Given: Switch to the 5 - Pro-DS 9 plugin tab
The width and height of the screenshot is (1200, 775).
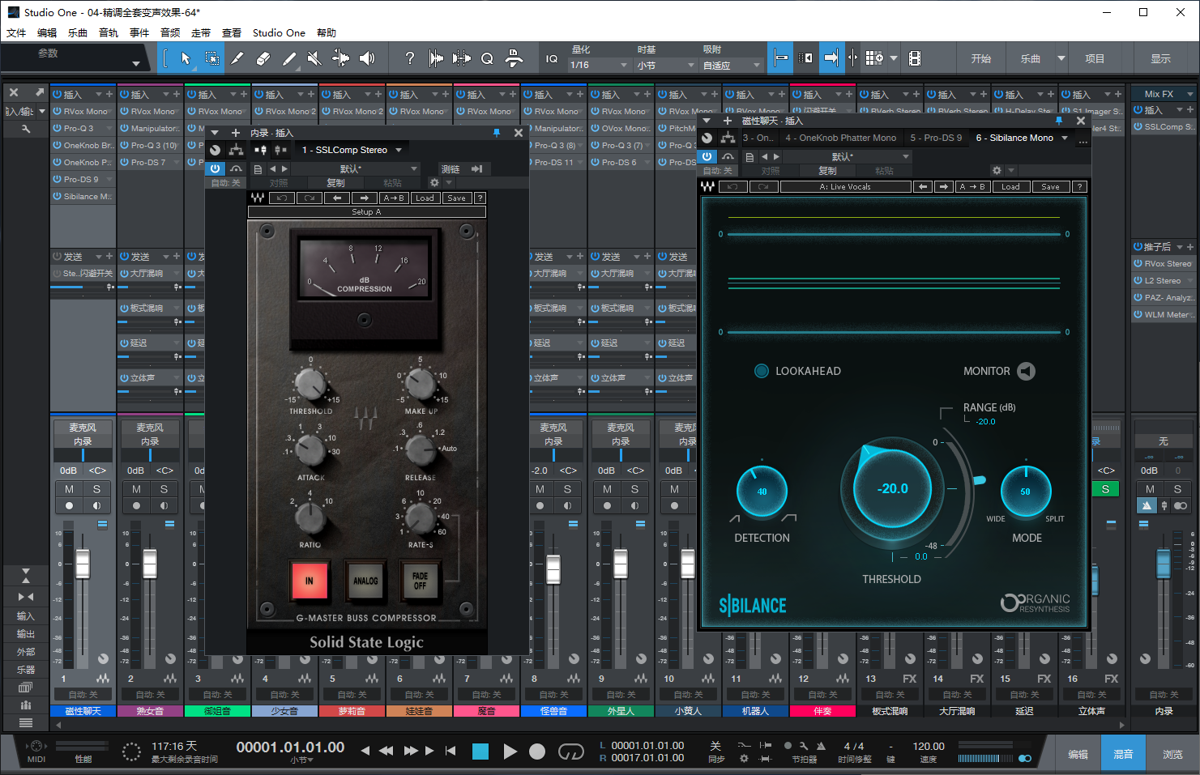Looking at the screenshot, I should click(x=937, y=138).
